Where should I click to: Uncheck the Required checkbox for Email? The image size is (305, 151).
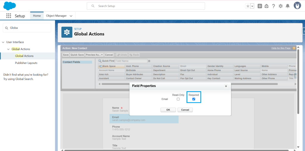(x=194, y=99)
